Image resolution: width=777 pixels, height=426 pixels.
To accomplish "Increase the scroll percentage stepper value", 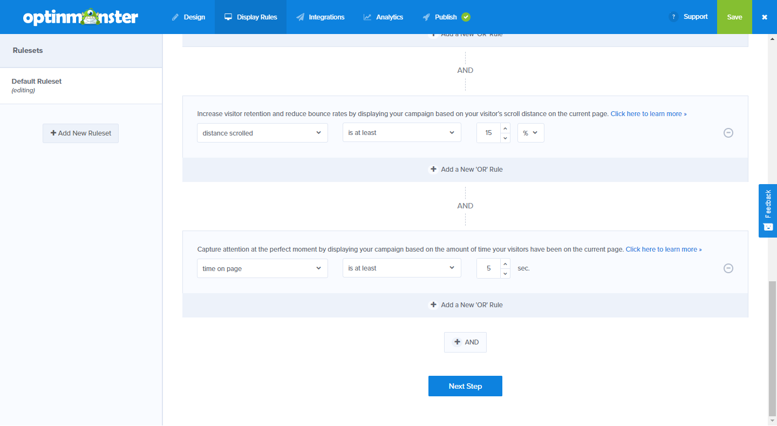I will pyautogui.click(x=505, y=128).
